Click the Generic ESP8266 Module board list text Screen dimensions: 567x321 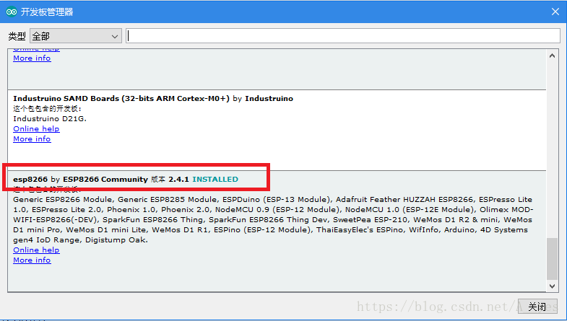[273, 219]
